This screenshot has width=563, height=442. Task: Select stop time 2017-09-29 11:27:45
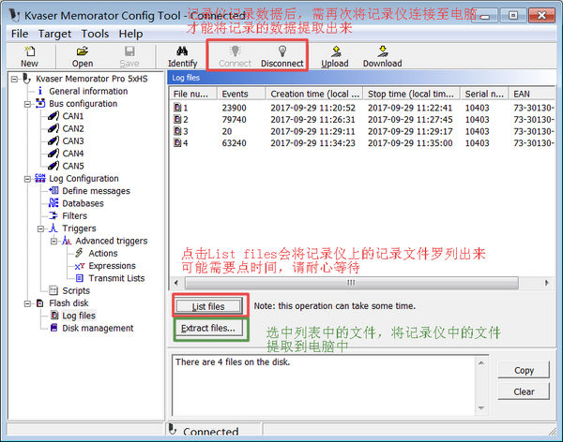[410, 119]
